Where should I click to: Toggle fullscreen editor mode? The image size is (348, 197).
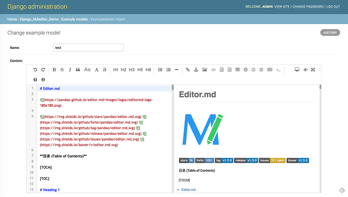[x=313, y=70]
